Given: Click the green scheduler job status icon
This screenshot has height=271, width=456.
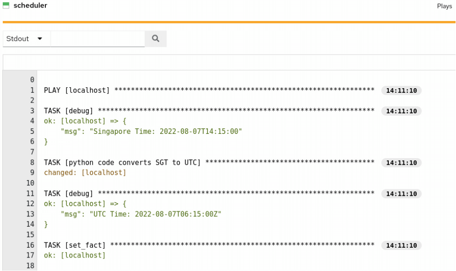Looking at the screenshot, I should 6,6.
